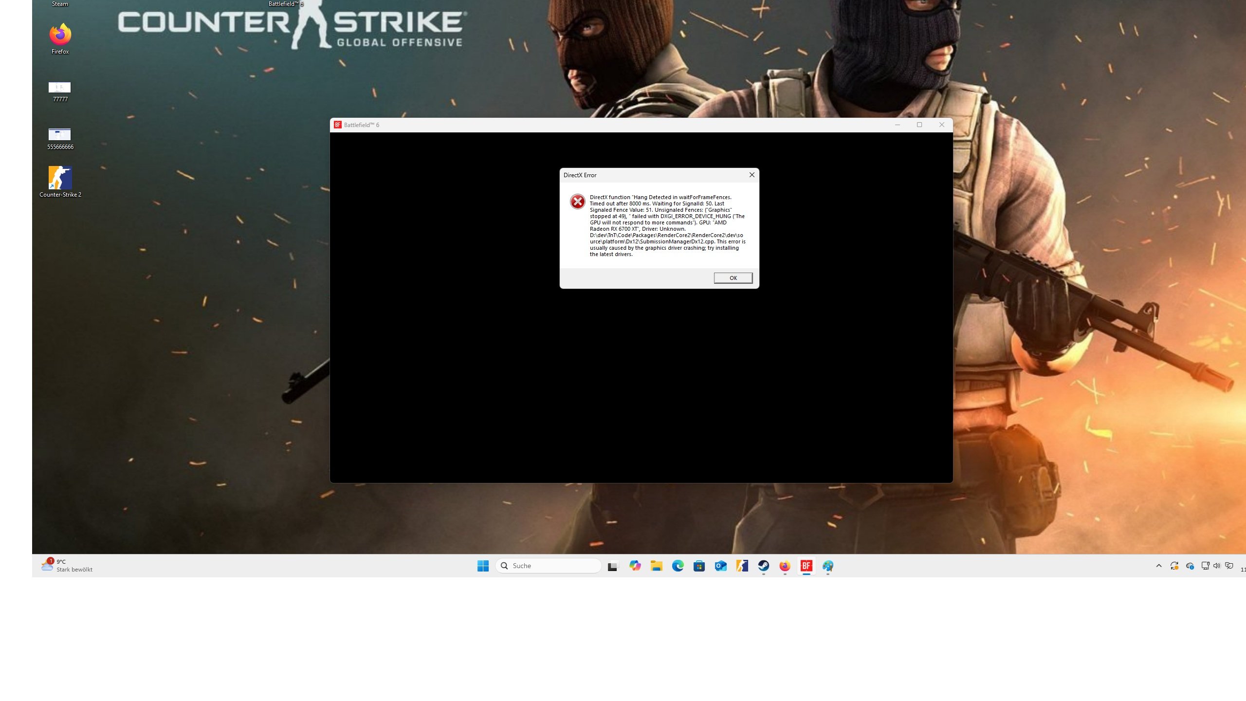Click the Suche search box in the taskbar

click(549, 566)
